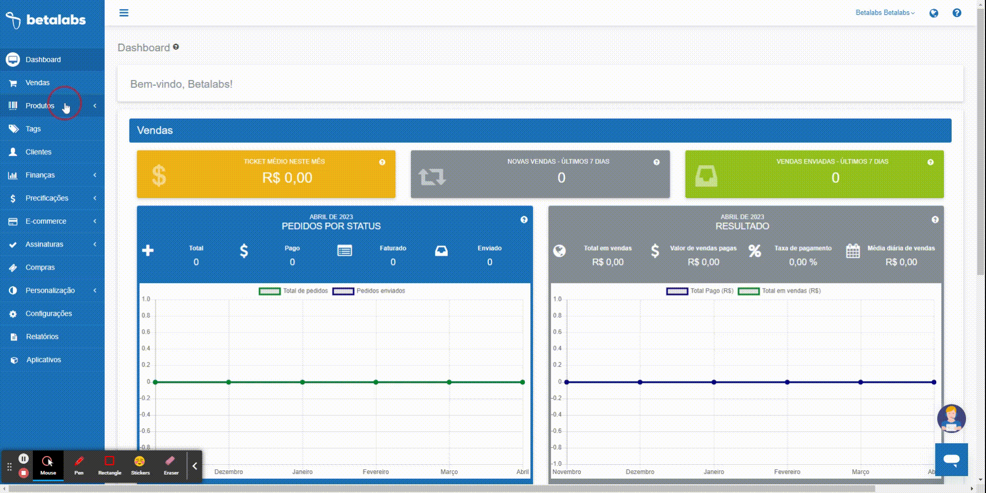Viewport: 986px width, 493px height.
Task: Stop the screen recording
Action: 24,473
